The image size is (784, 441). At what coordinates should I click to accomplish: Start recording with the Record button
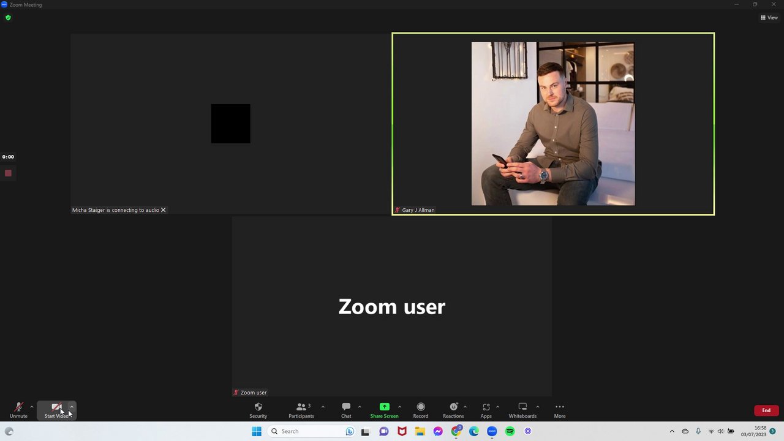421,410
